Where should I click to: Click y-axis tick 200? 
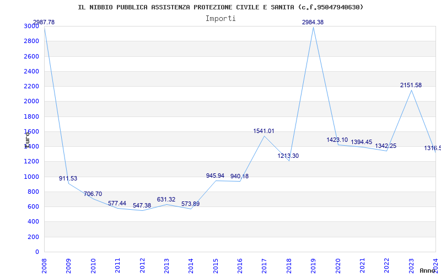tap(33, 237)
